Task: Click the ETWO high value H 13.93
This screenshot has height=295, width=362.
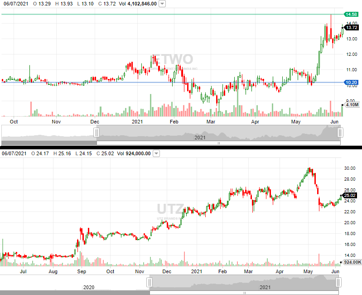Action: [64, 4]
